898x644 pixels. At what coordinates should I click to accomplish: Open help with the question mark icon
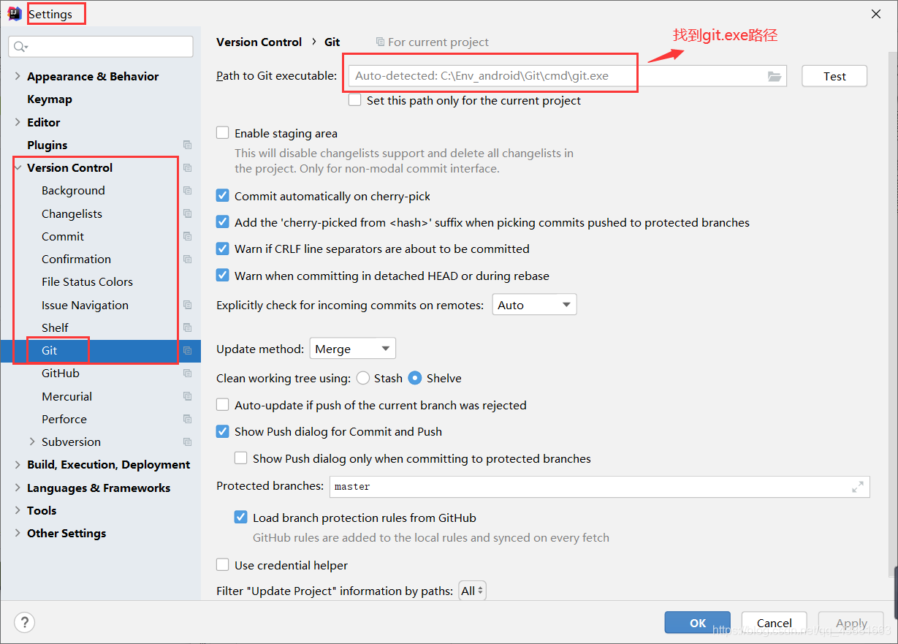pos(24,623)
